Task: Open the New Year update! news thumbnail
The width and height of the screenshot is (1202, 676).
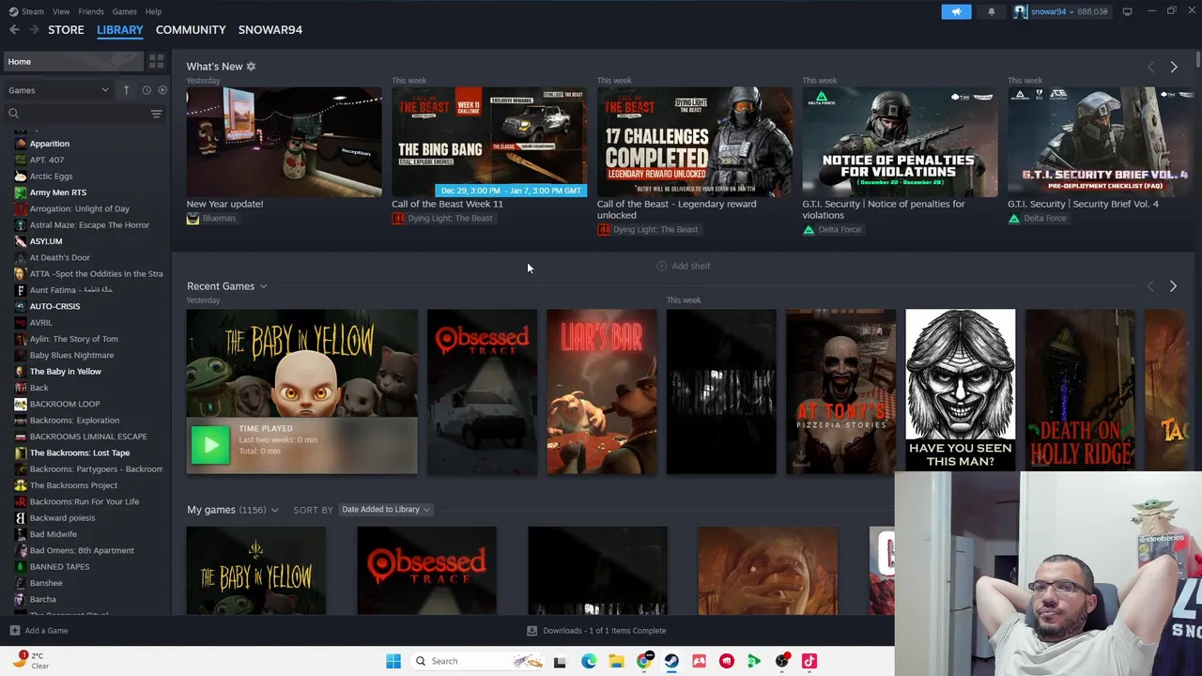Action: pyautogui.click(x=284, y=143)
